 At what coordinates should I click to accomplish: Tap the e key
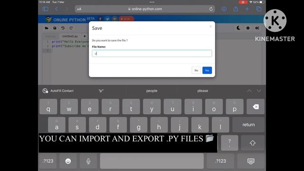[90, 106]
